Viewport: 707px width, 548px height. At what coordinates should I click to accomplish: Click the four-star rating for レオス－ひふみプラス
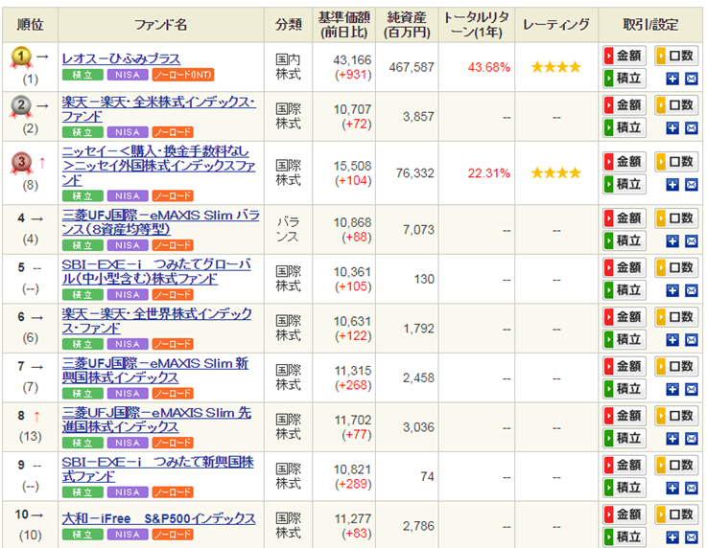click(556, 67)
